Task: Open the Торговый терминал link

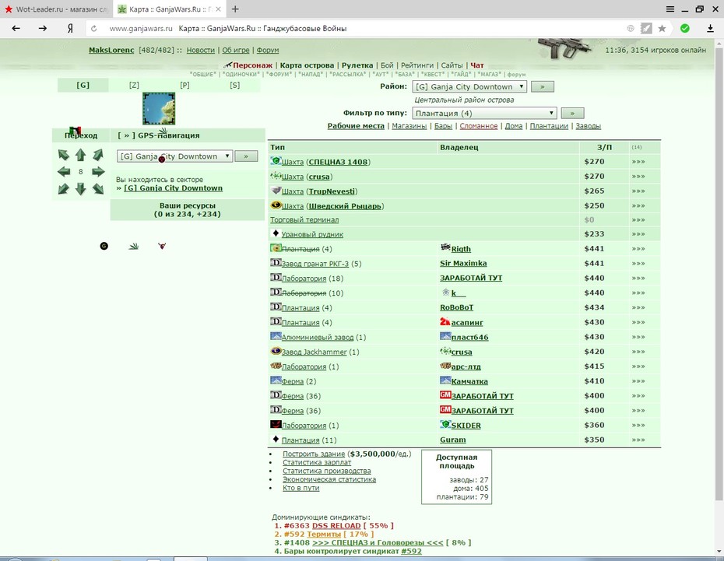Action: (304, 220)
